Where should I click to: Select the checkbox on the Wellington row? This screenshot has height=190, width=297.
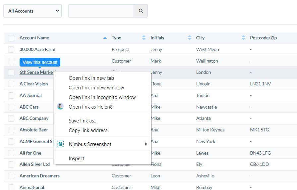(x=11, y=61)
